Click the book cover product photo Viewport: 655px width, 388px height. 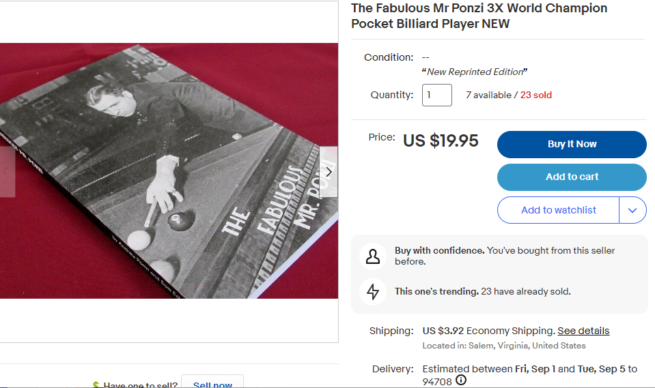coord(169,170)
